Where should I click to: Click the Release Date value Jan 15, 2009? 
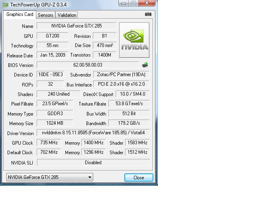[52, 55]
